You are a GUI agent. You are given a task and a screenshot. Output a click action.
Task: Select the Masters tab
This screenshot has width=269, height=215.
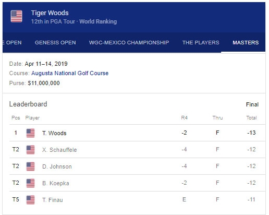(246, 43)
